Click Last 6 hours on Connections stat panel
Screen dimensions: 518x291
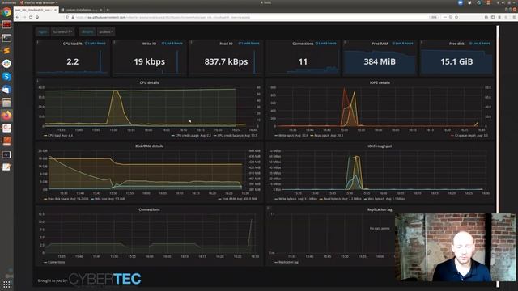[x=326, y=44]
